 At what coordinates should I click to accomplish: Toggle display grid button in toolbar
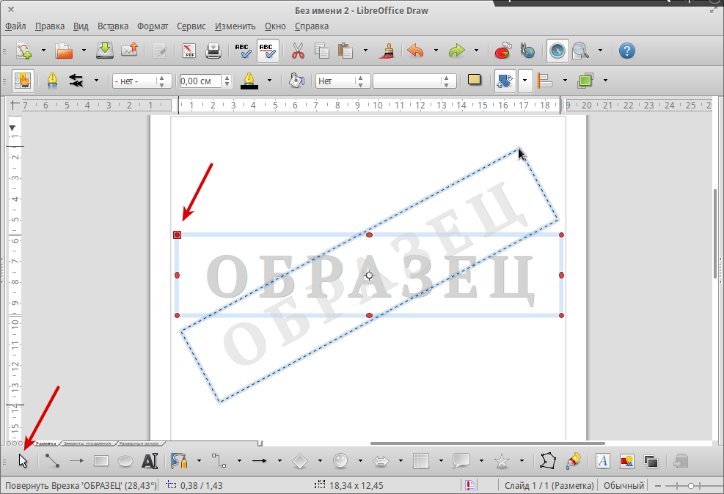23,81
